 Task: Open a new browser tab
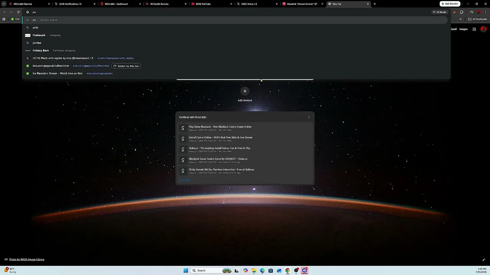375,4
